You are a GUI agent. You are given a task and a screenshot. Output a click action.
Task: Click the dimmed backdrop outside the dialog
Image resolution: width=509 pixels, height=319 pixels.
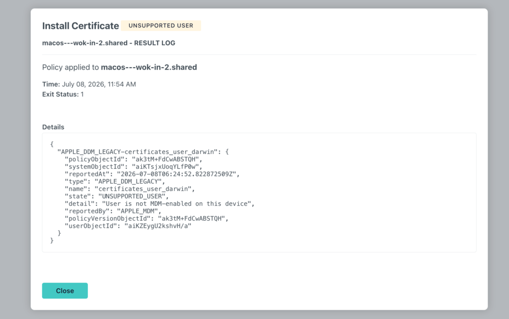point(14,162)
